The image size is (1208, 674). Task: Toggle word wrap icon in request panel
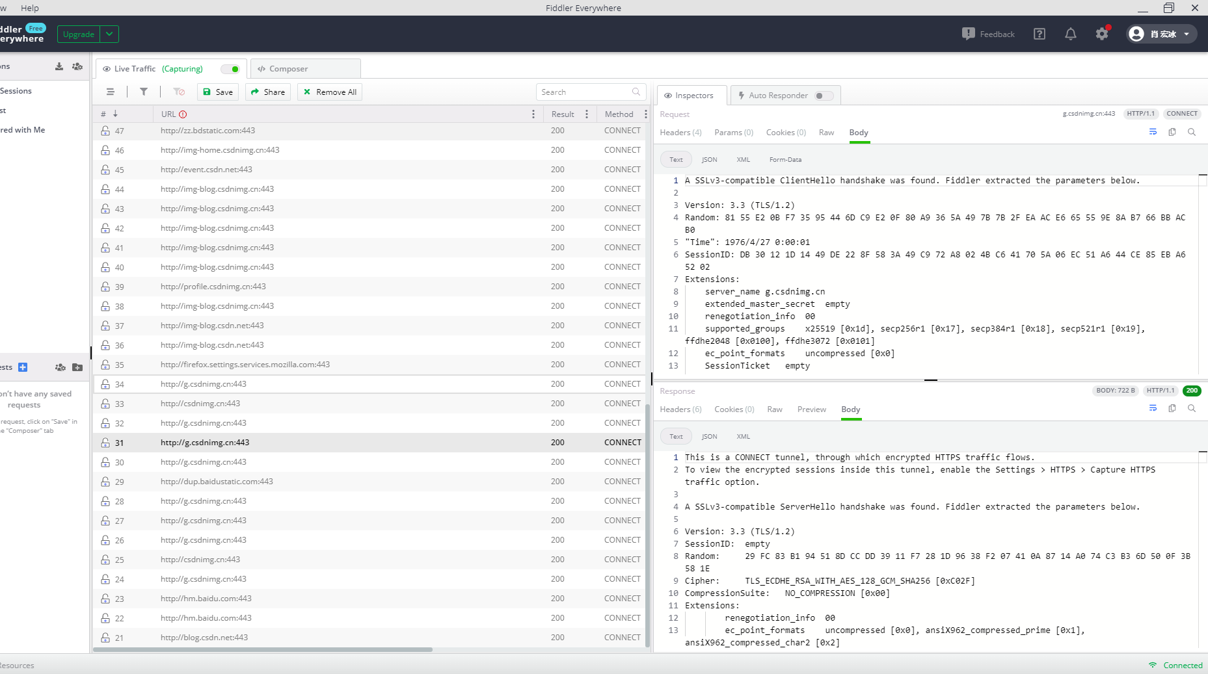[1152, 132]
